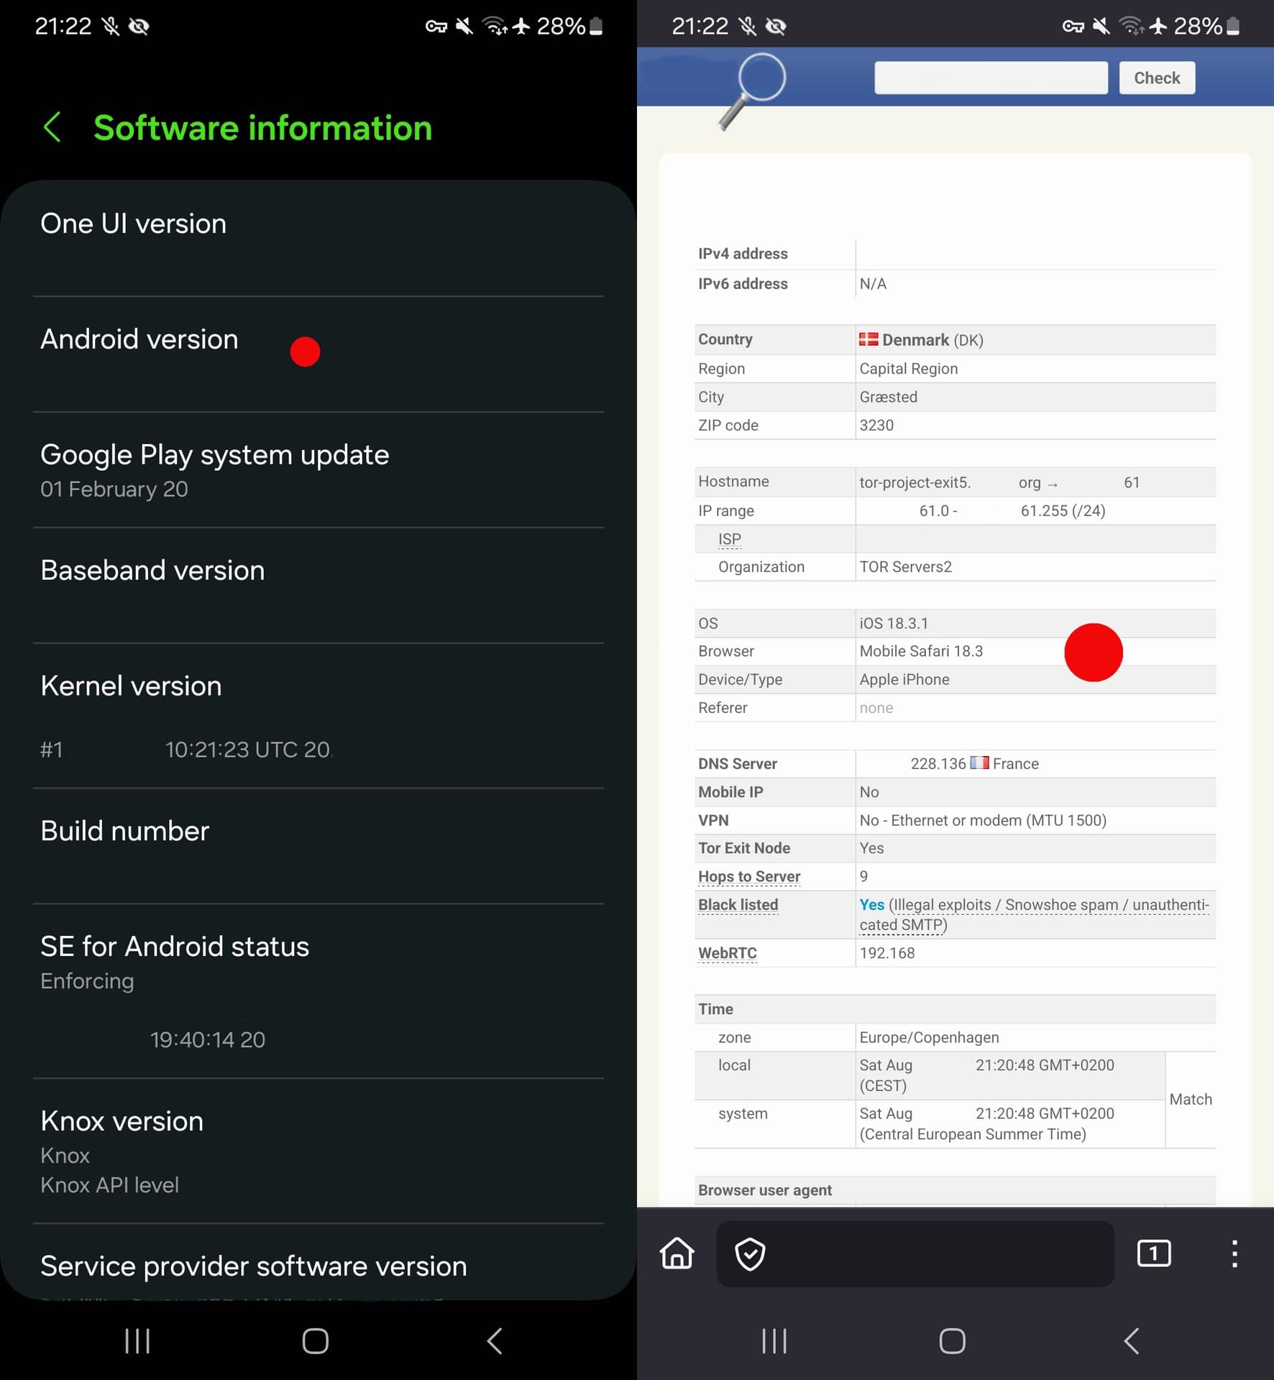Open the Google Play system update item
This screenshot has height=1380, width=1274.
coord(318,470)
